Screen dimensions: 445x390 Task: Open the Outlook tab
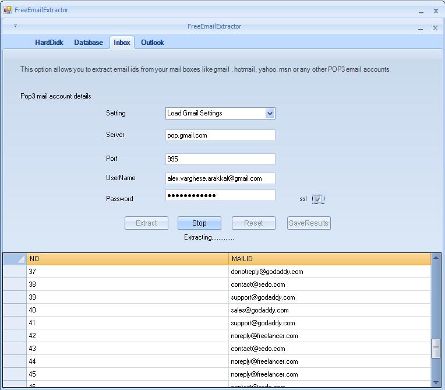153,43
